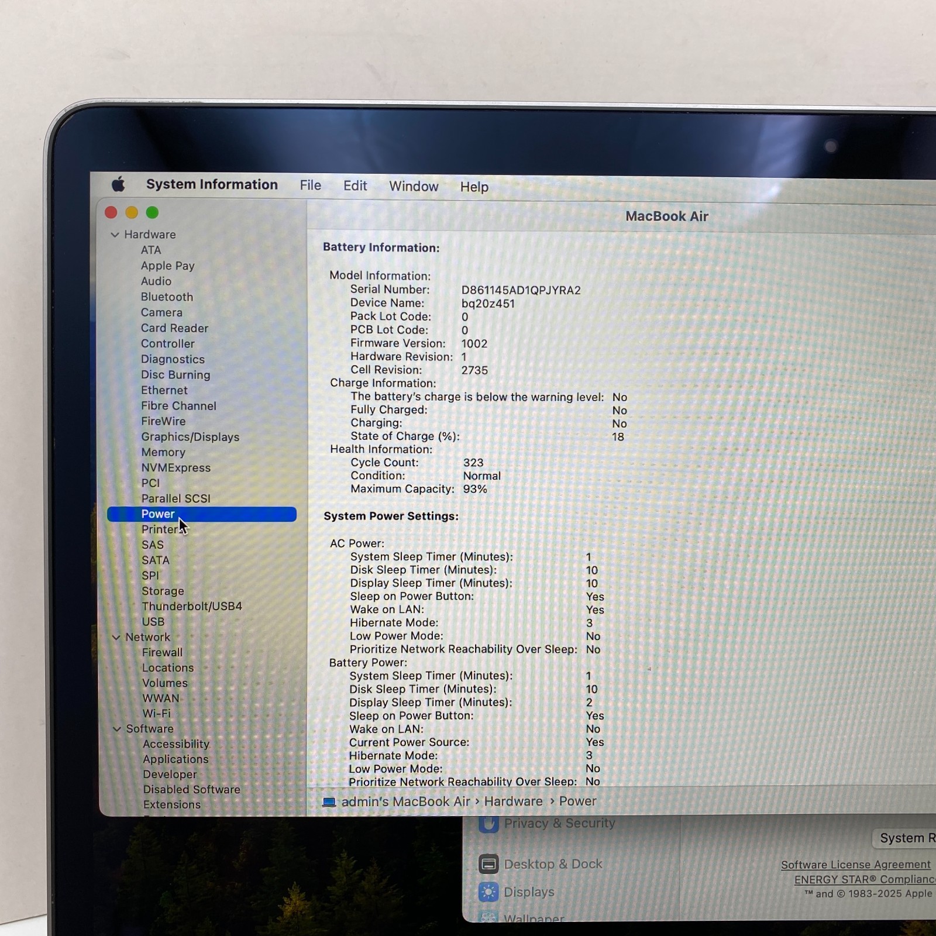Select SATA in the sidebar
This screenshot has width=936, height=936.
pos(156,560)
